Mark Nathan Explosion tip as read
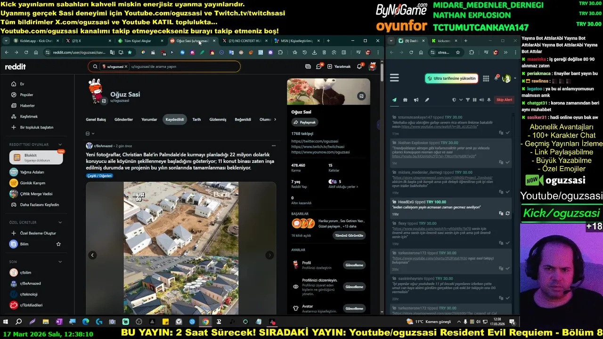Screen dimensions: 603x339 pos(507,162)
